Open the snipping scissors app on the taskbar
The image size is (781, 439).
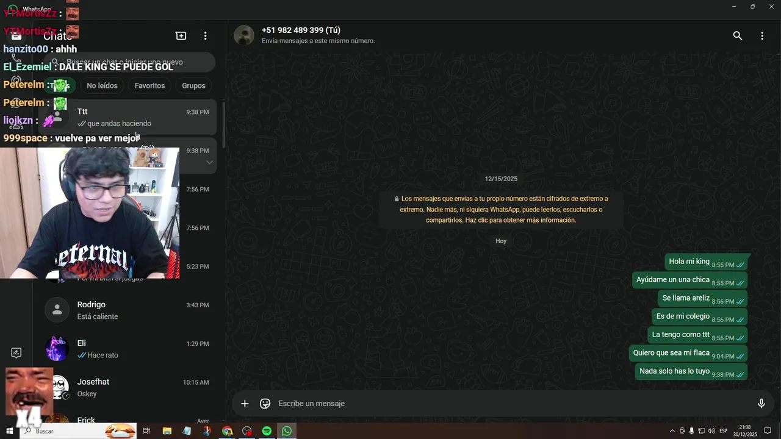207,431
